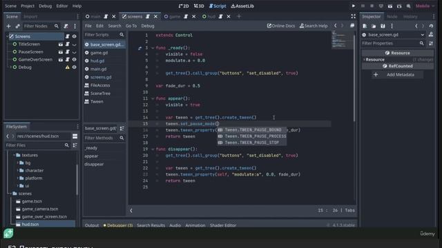This screenshot has height=248, width=442.
Task: Open the Debugger bottom panel
Action: coord(118,225)
